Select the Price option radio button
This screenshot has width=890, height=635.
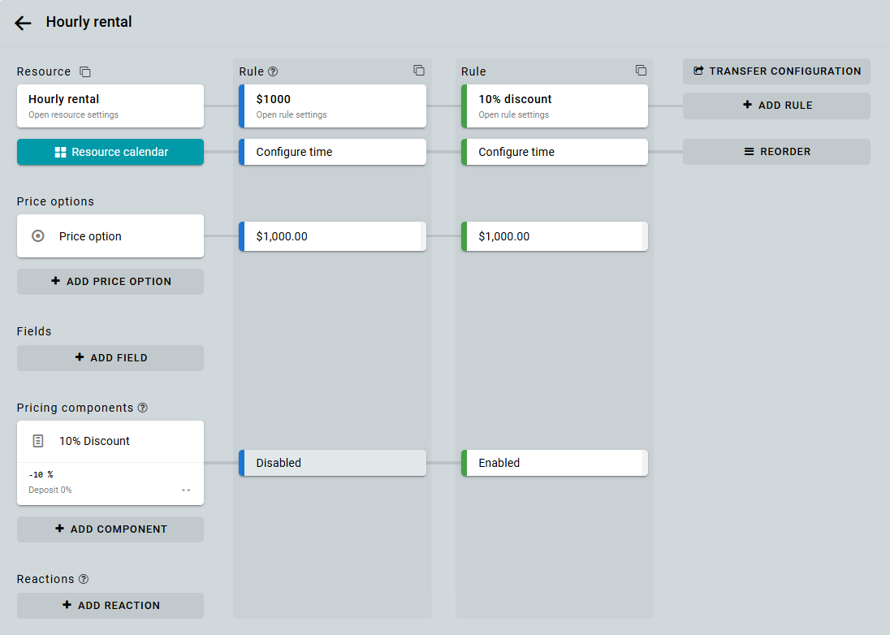pos(38,236)
